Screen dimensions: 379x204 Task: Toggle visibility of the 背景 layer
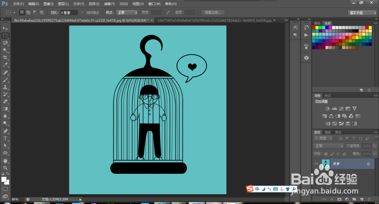point(316,164)
